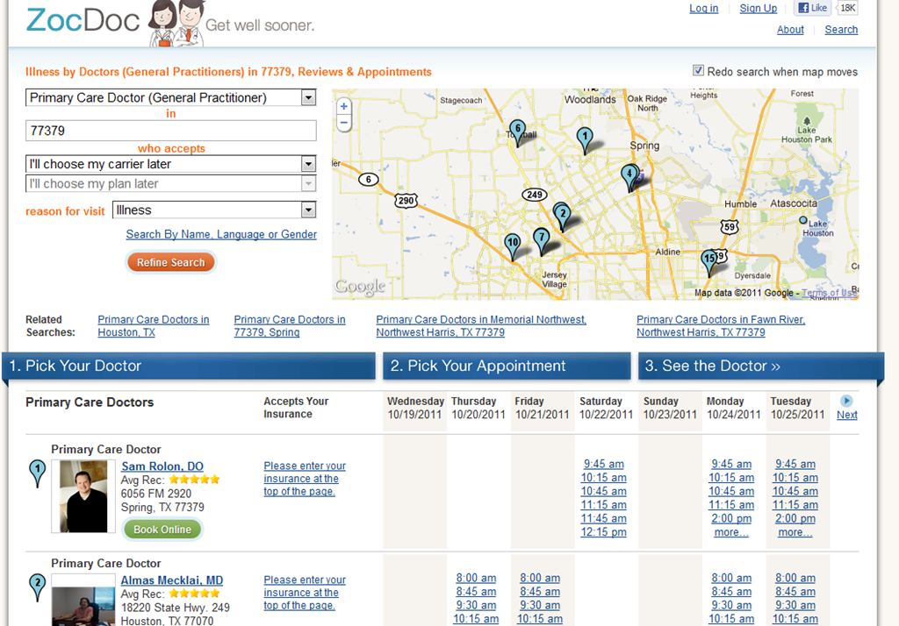Open the About link

pos(790,30)
